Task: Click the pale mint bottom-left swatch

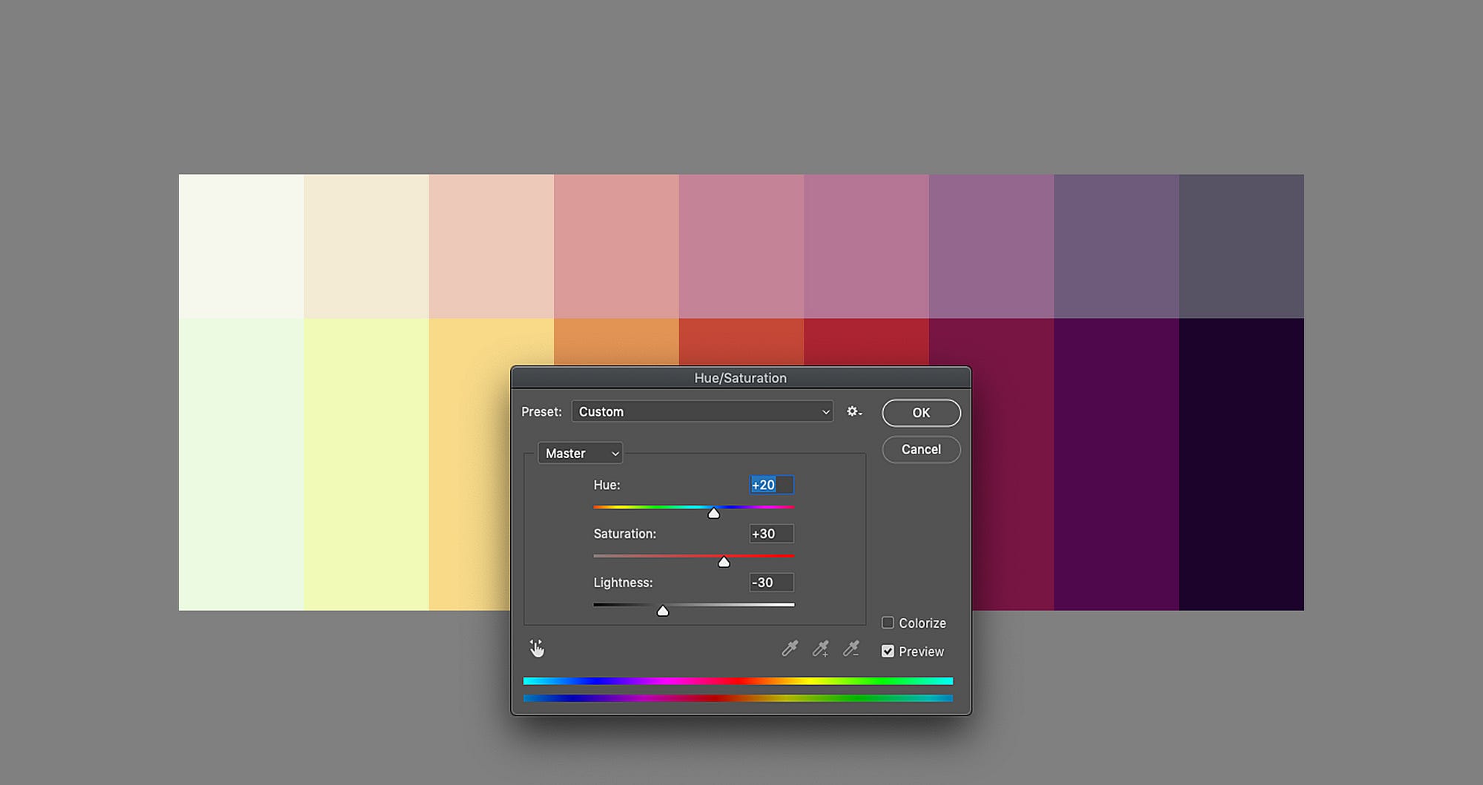Action: 241,465
